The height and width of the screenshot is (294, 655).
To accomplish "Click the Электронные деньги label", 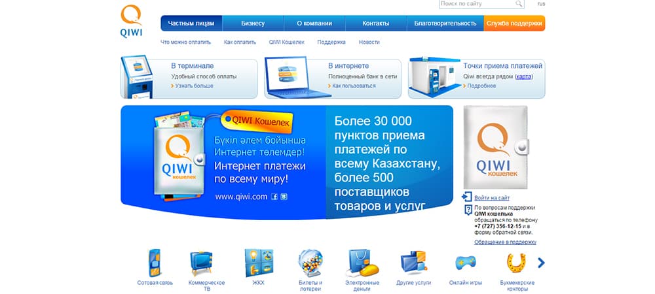I will [x=363, y=286].
